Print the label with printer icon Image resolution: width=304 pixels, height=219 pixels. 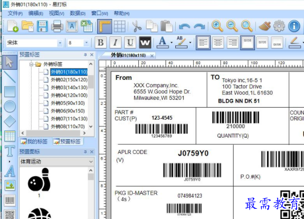(57, 26)
